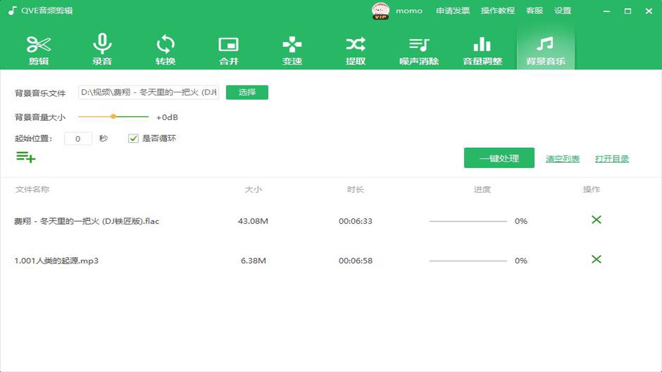Open the 音量调整 volume adjustment tool
The image size is (662, 372).
tap(482, 48)
